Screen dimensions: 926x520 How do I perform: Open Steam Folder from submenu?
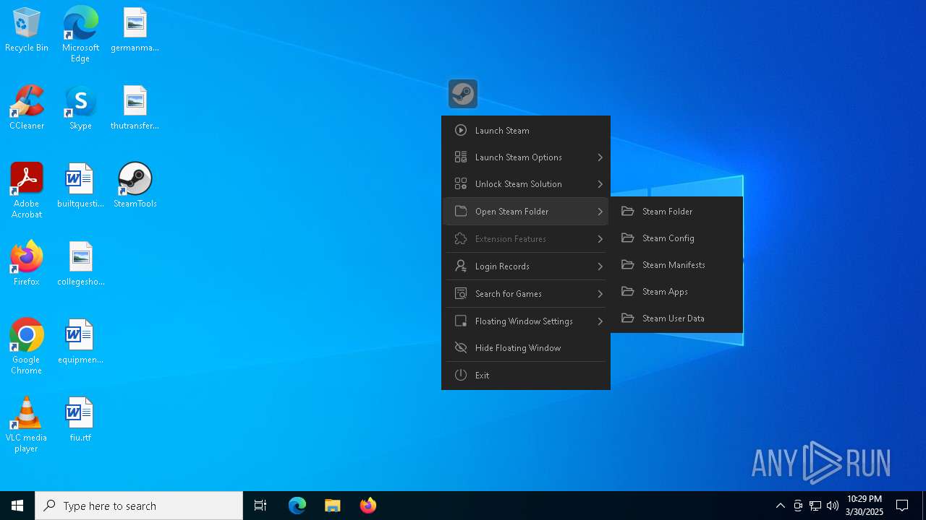pyautogui.click(x=676, y=212)
